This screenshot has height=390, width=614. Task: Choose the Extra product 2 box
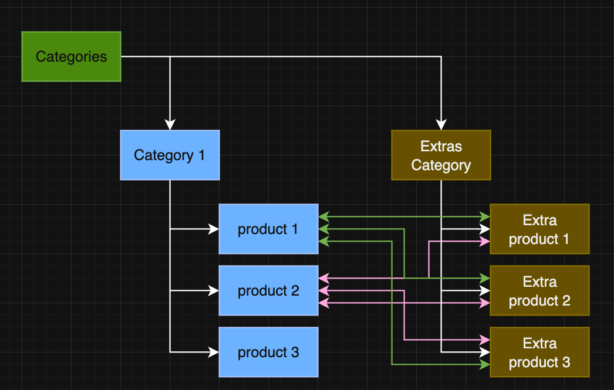(x=539, y=290)
